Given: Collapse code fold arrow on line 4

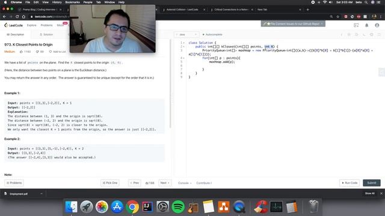Looking at the screenshot, I should (183, 58).
